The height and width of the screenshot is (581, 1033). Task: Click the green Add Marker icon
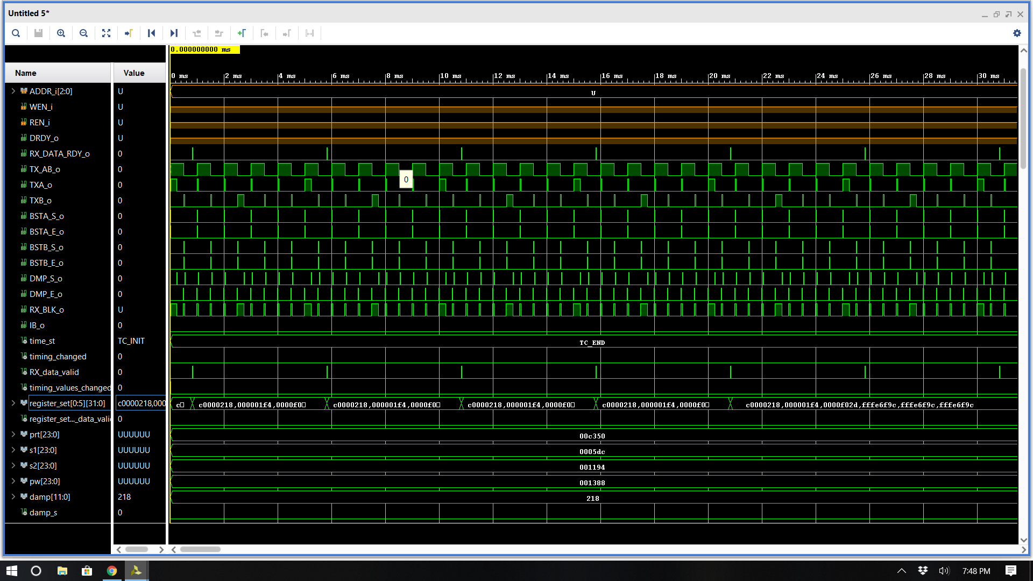point(242,33)
